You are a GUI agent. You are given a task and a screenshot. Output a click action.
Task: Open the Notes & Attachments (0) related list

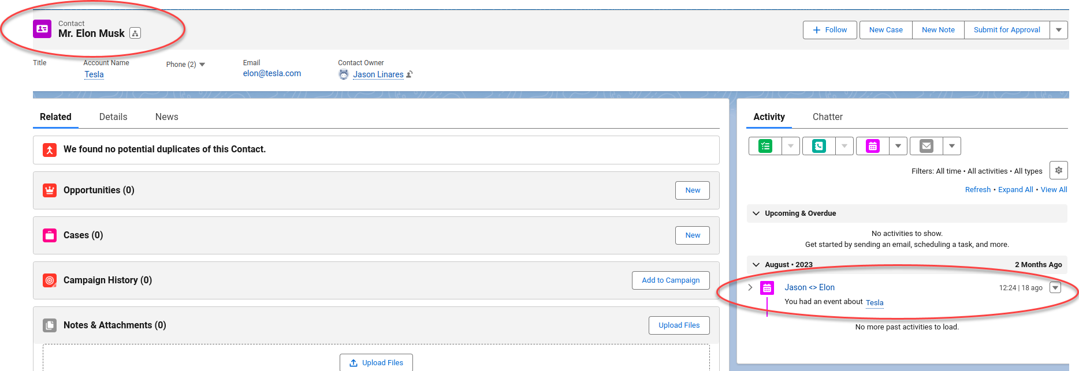pos(115,325)
